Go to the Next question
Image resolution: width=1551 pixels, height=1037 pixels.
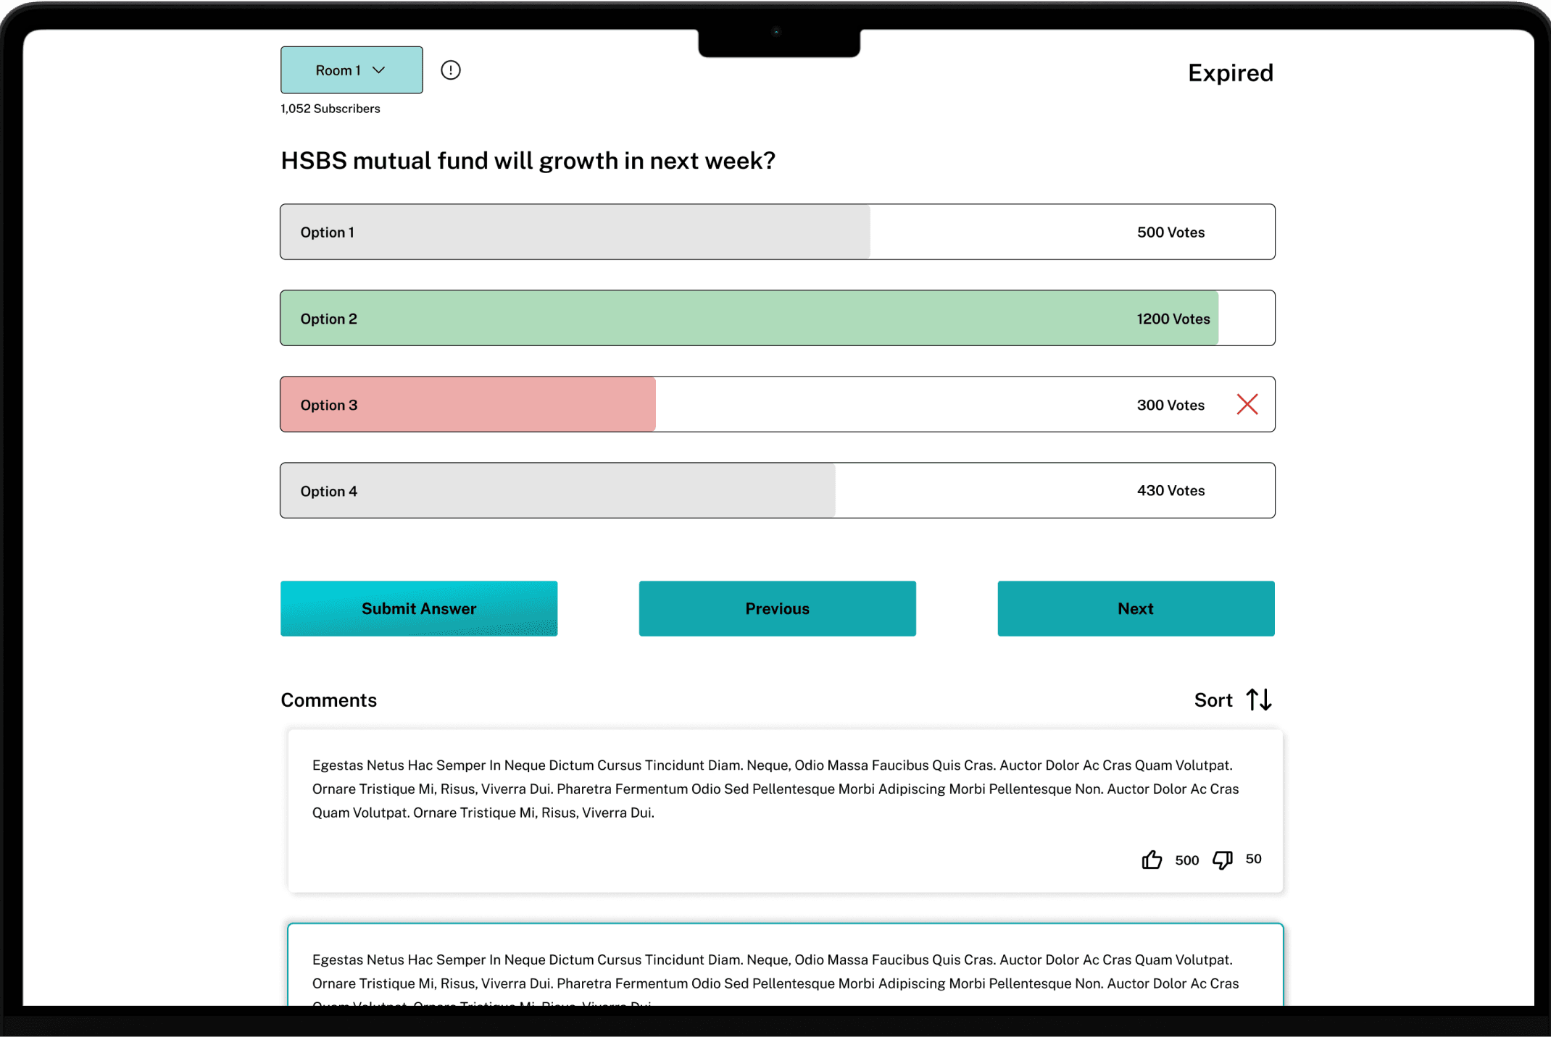pyautogui.click(x=1136, y=608)
